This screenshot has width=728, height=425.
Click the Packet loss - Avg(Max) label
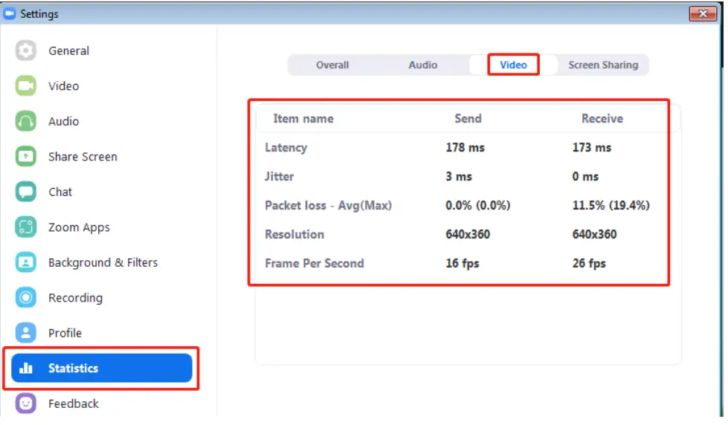click(328, 206)
